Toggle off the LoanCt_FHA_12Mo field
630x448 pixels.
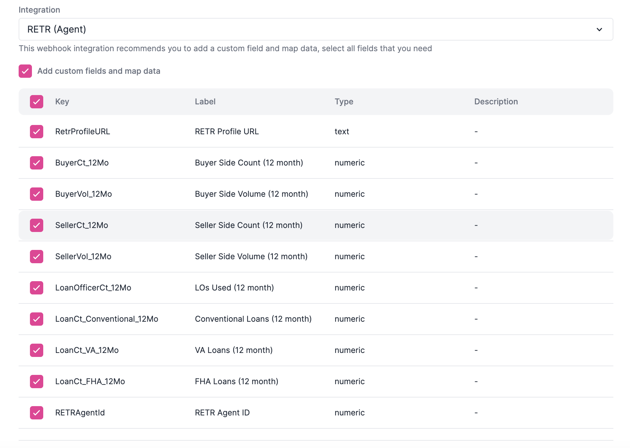click(x=37, y=382)
